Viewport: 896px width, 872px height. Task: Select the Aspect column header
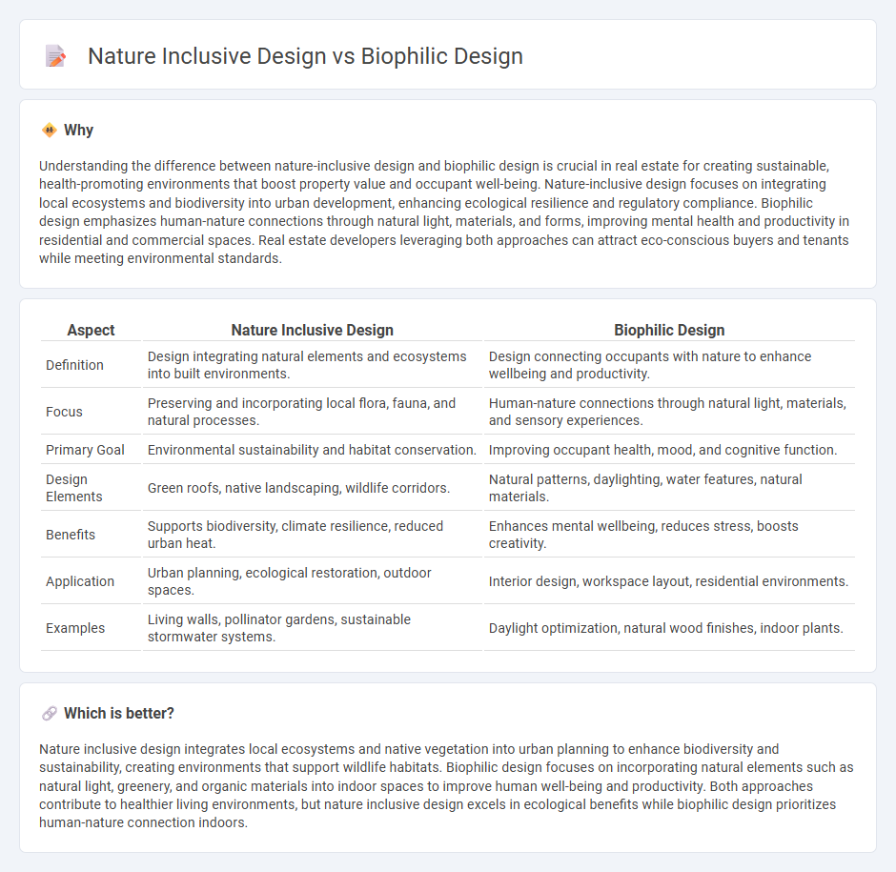(x=91, y=330)
